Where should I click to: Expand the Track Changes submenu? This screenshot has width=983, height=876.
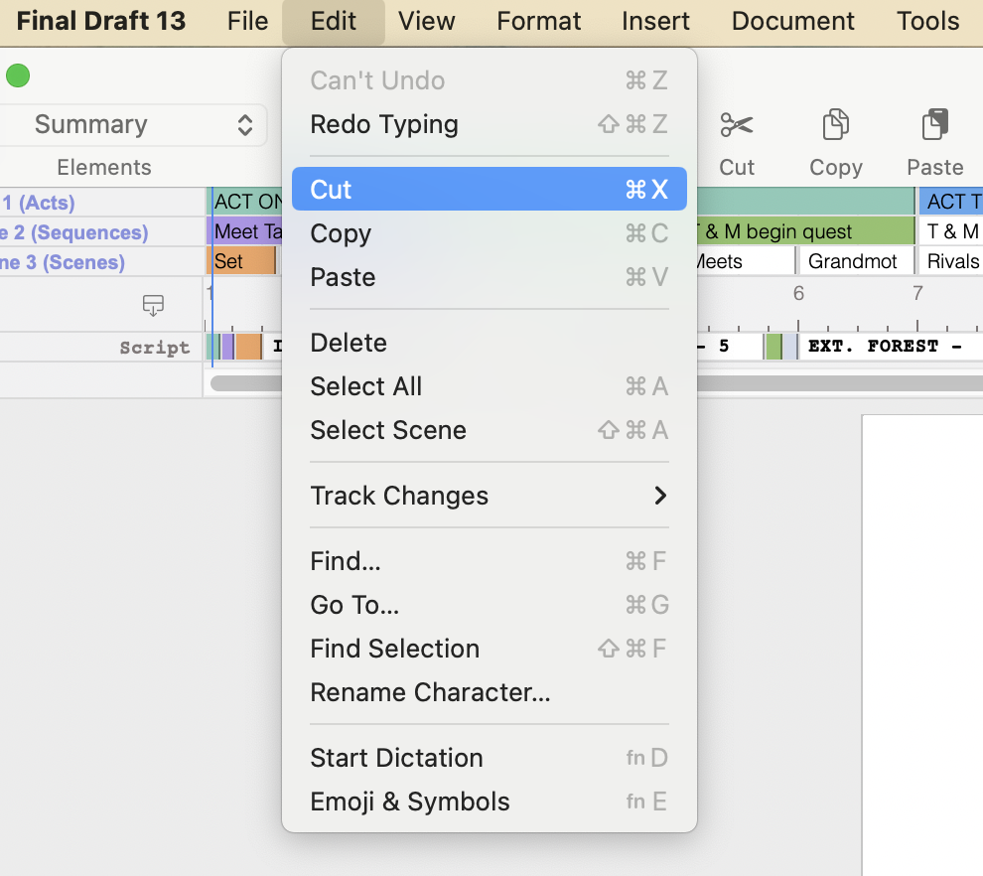(489, 496)
